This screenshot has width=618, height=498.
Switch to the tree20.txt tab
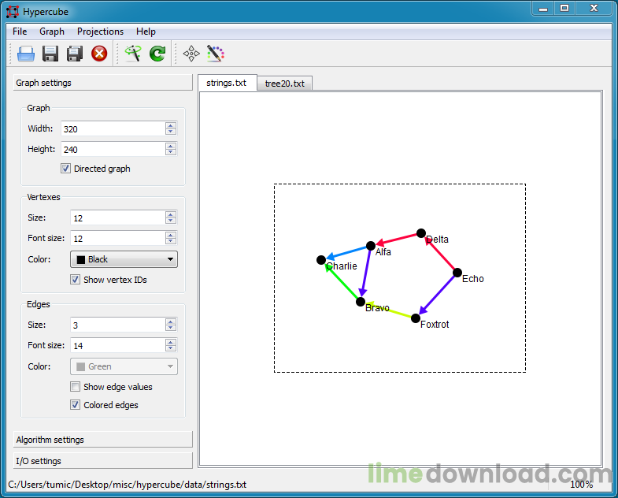pos(284,84)
